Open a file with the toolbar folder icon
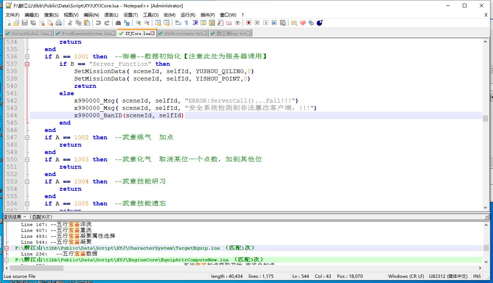The height and width of the screenshot is (283, 493). [16, 23]
